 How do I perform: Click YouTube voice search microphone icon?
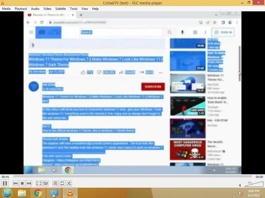tap(182, 32)
